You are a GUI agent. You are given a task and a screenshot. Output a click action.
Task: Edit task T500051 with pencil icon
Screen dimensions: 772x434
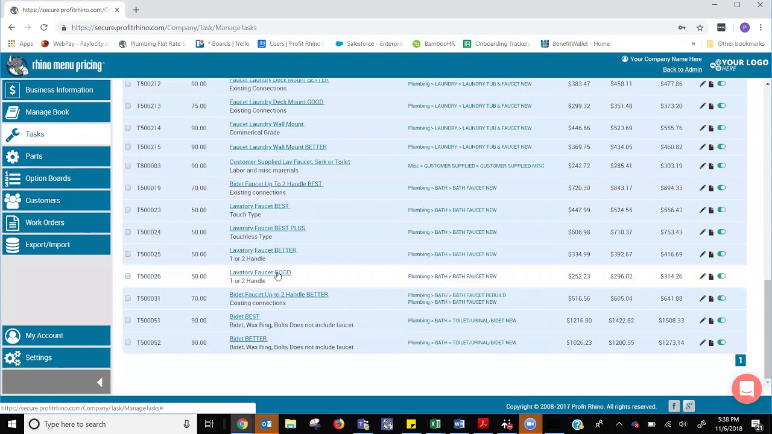702,320
